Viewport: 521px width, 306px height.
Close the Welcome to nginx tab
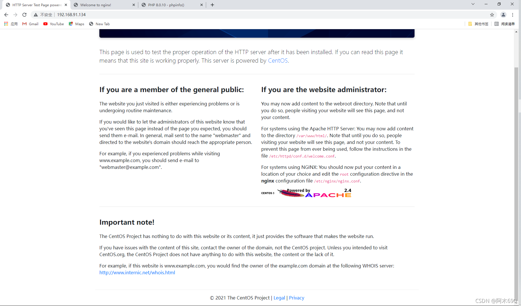[x=134, y=5]
